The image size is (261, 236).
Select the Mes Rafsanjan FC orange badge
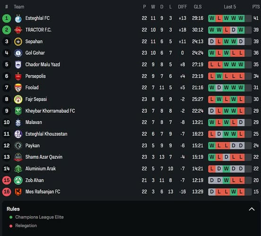tap(18, 192)
